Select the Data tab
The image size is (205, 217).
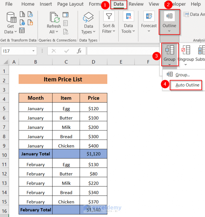(x=119, y=4)
